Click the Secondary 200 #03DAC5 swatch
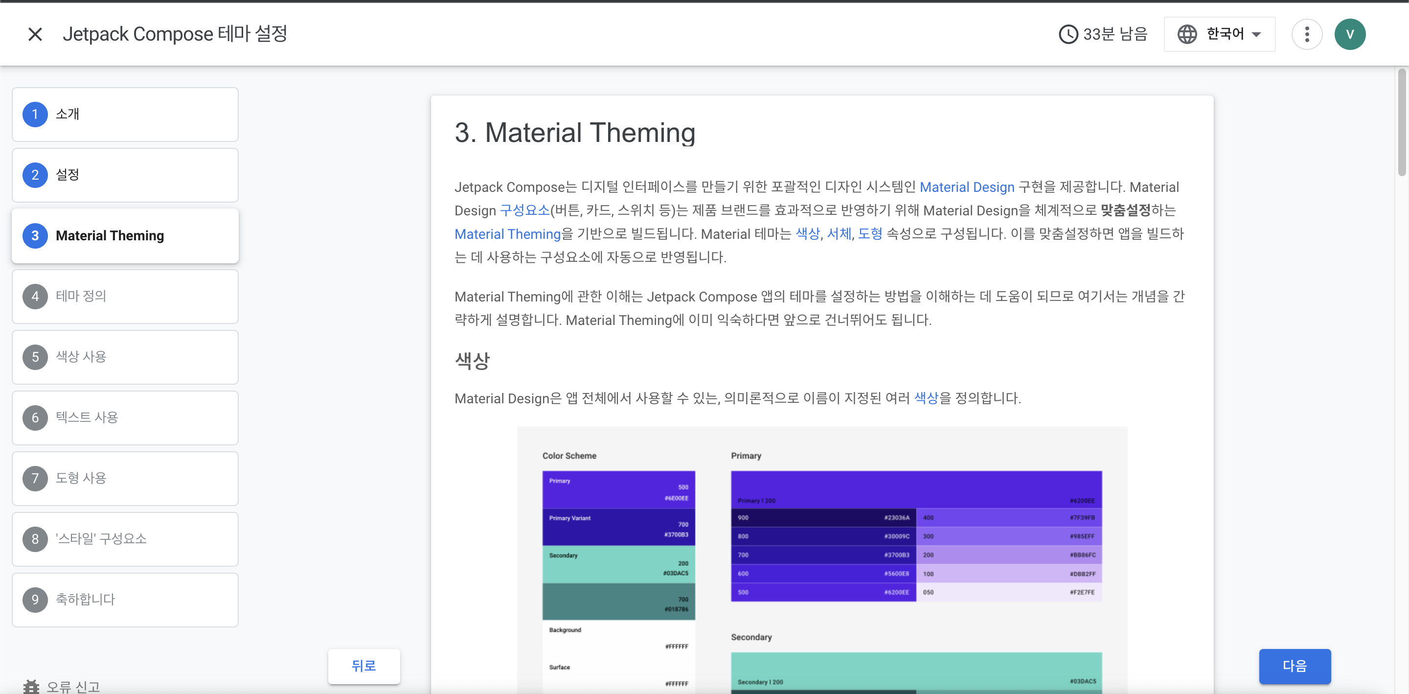 click(x=618, y=564)
